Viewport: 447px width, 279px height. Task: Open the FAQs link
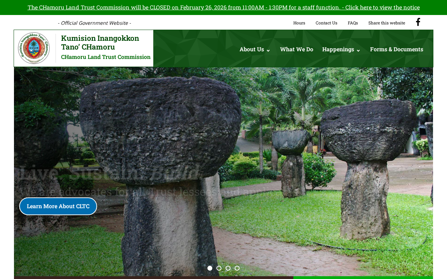(353, 23)
